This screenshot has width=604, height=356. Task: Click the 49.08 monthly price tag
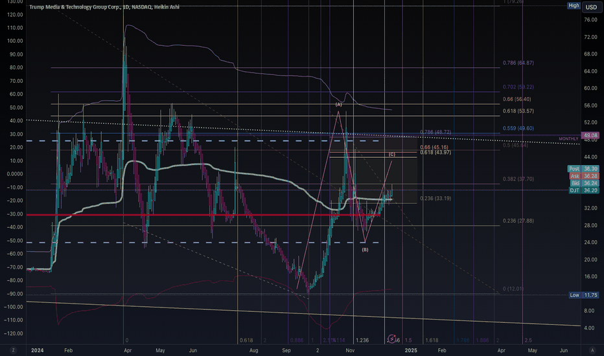click(x=590, y=135)
